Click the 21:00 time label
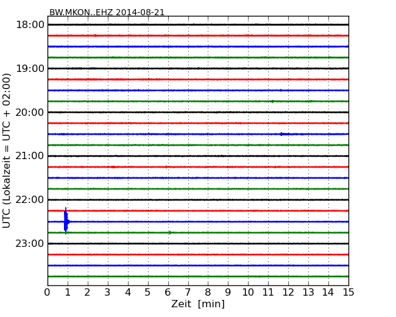396x317 pixels. point(30,156)
